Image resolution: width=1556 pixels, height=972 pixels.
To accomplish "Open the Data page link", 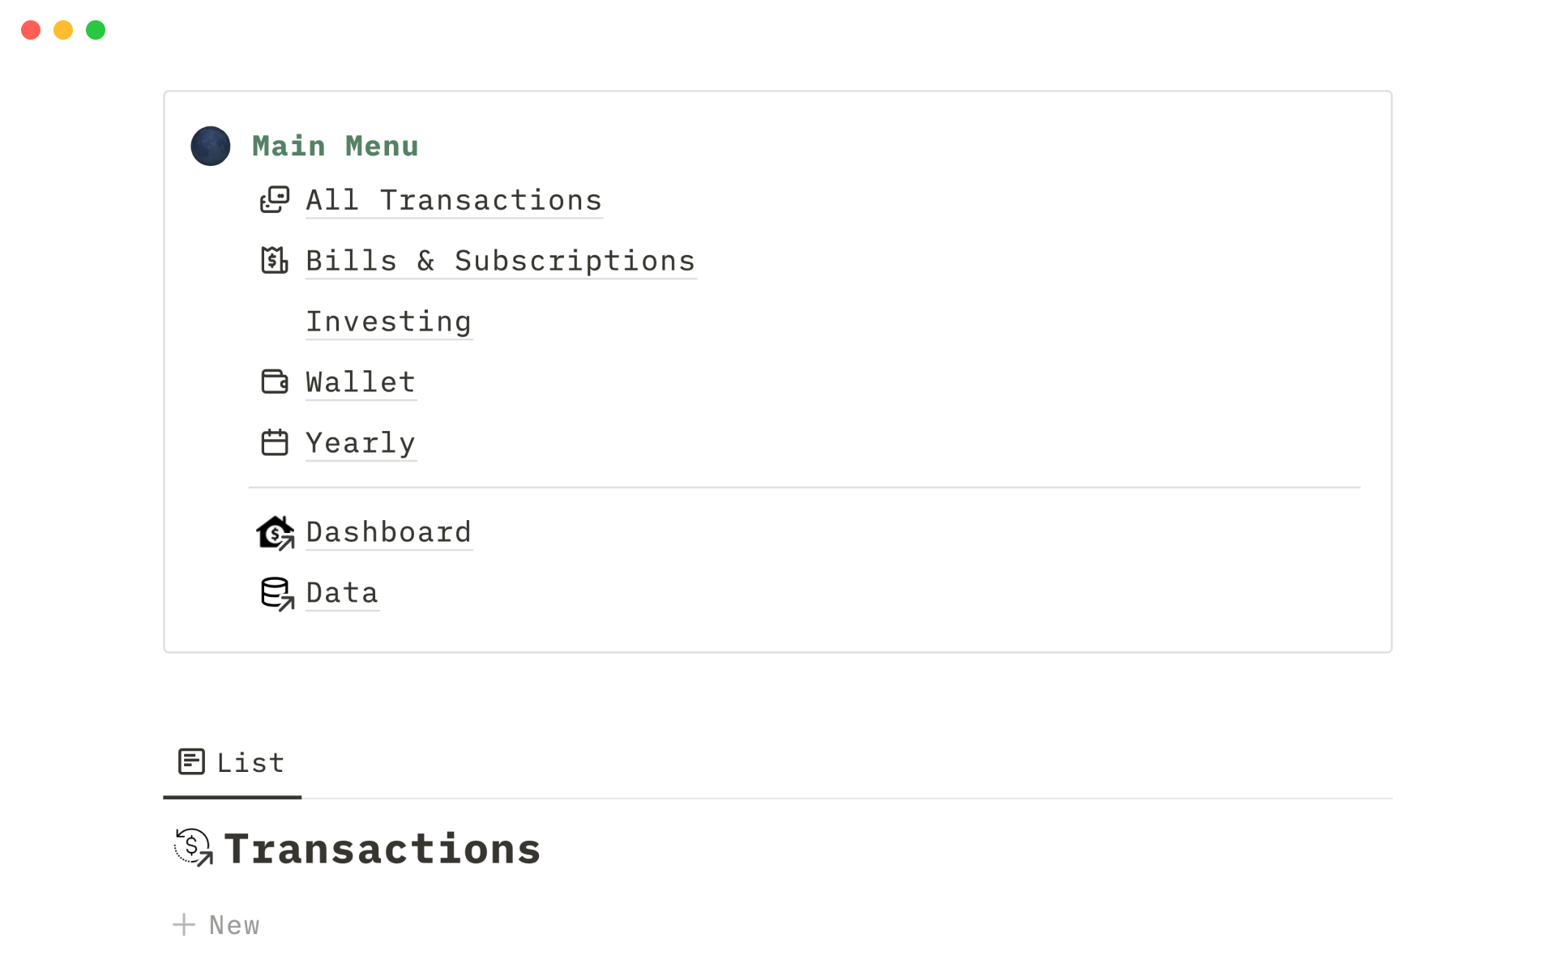I will point(342,593).
